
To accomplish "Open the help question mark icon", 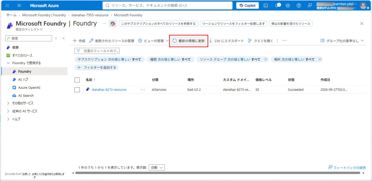I will 299,5.
